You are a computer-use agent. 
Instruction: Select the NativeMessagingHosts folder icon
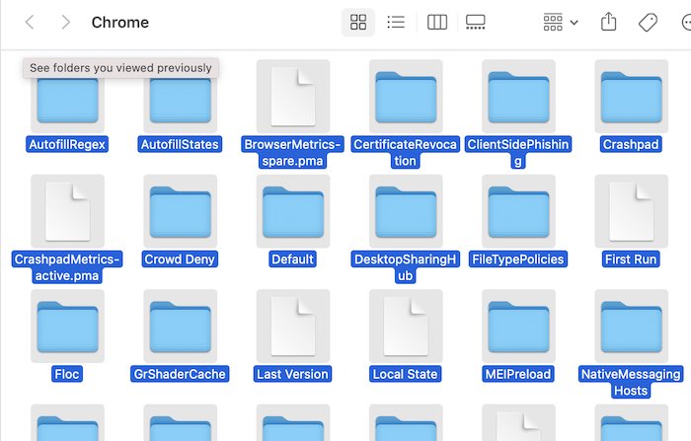coord(632,327)
